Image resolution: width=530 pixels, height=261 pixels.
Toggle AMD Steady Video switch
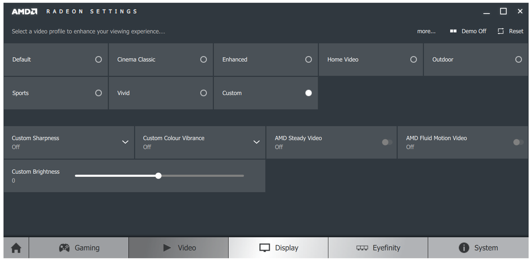(387, 142)
